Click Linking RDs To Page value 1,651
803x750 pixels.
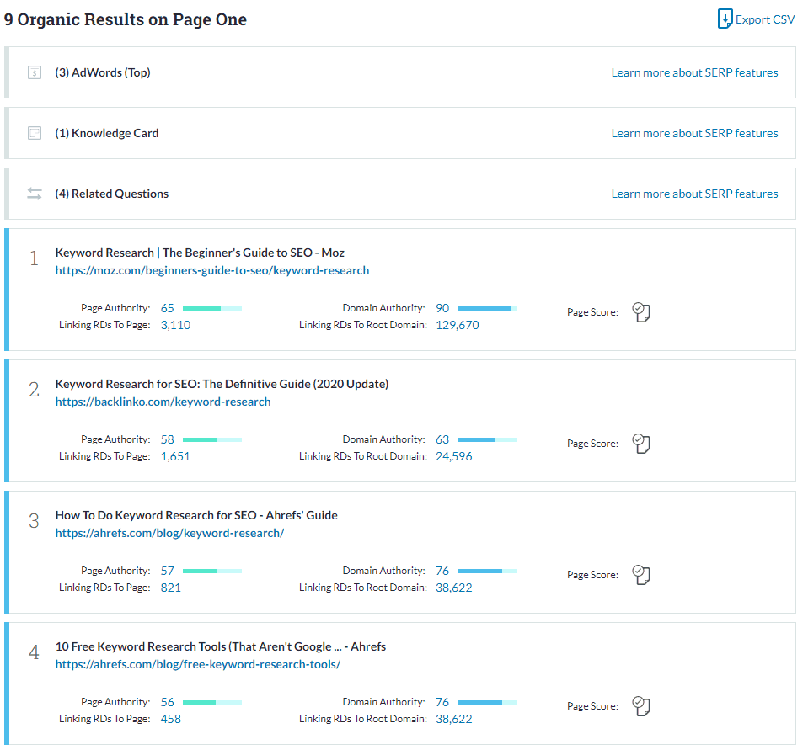175,456
